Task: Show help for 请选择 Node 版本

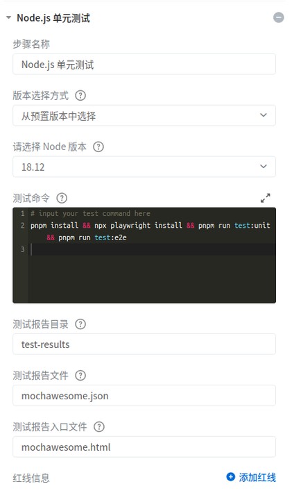Action: tap(98, 147)
